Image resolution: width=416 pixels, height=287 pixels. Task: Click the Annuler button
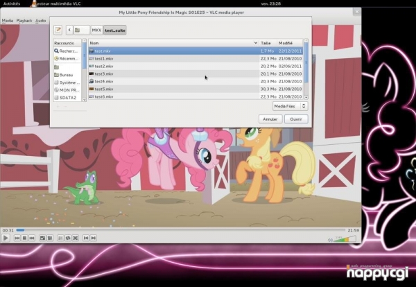coord(270,119)
